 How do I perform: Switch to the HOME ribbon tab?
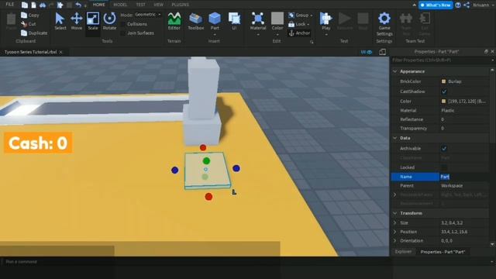tap(99, 5)
